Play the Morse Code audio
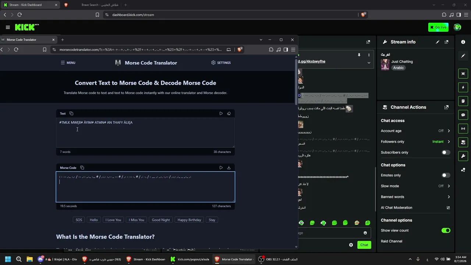Viewport: 471px width, 265px height. click(221, 167)
